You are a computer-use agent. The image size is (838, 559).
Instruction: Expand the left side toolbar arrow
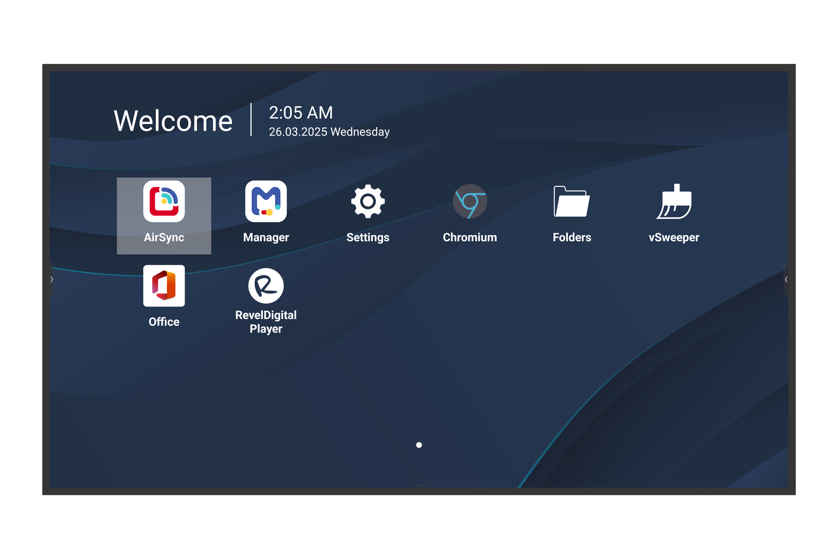(52, 279)
